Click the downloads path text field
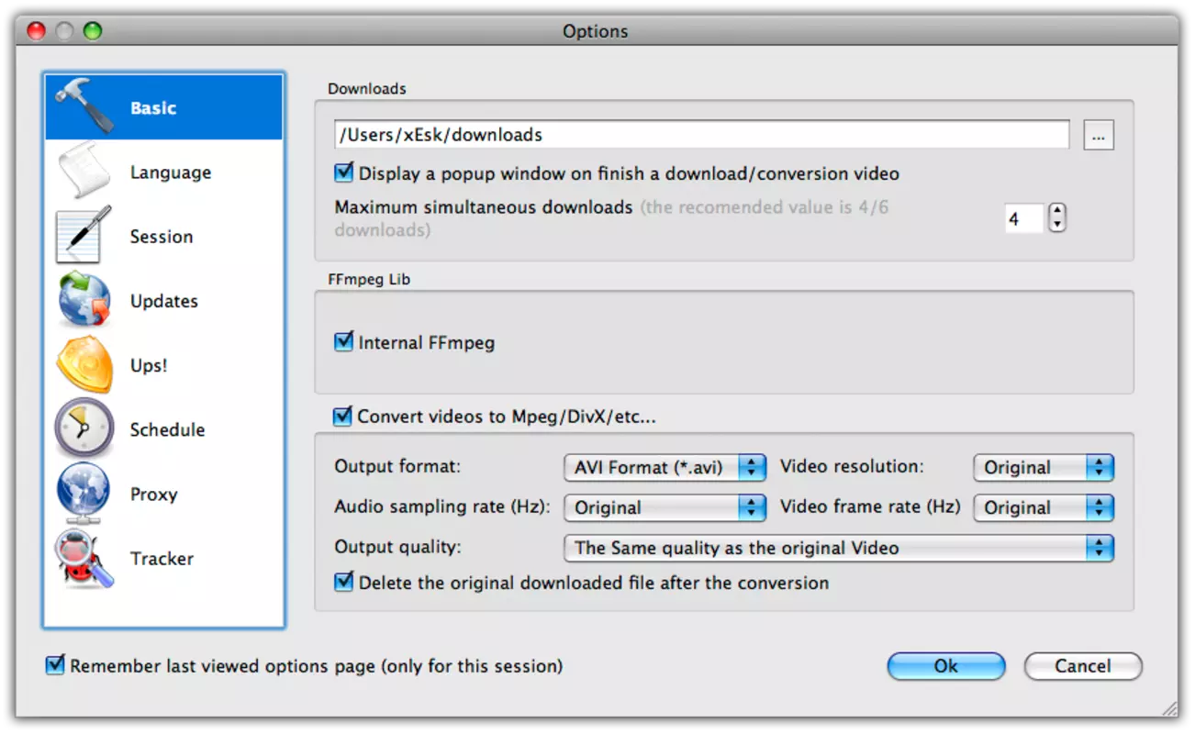 tap(702, 135)
